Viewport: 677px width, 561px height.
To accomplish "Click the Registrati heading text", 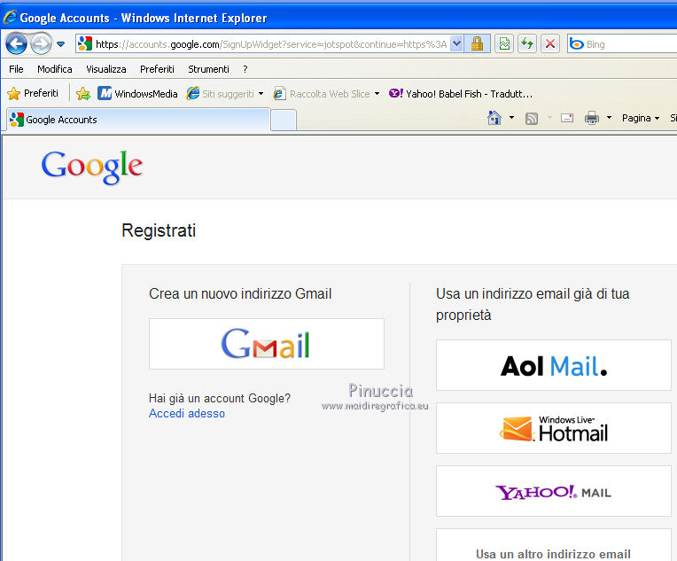I will (x=159, y=230).
